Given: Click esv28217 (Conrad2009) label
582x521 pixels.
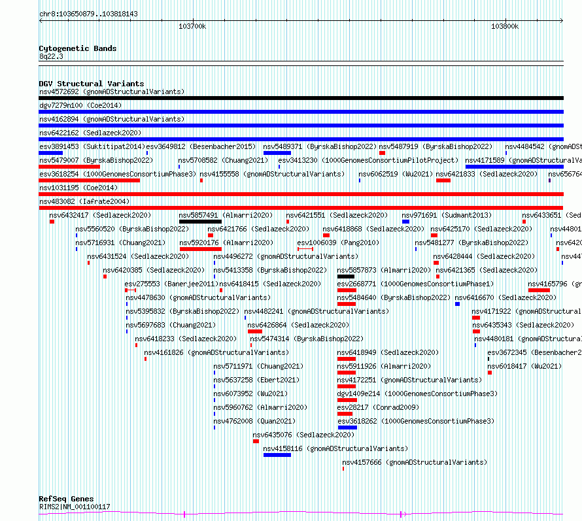Looking at the screenshot, I should pos(378,407).
